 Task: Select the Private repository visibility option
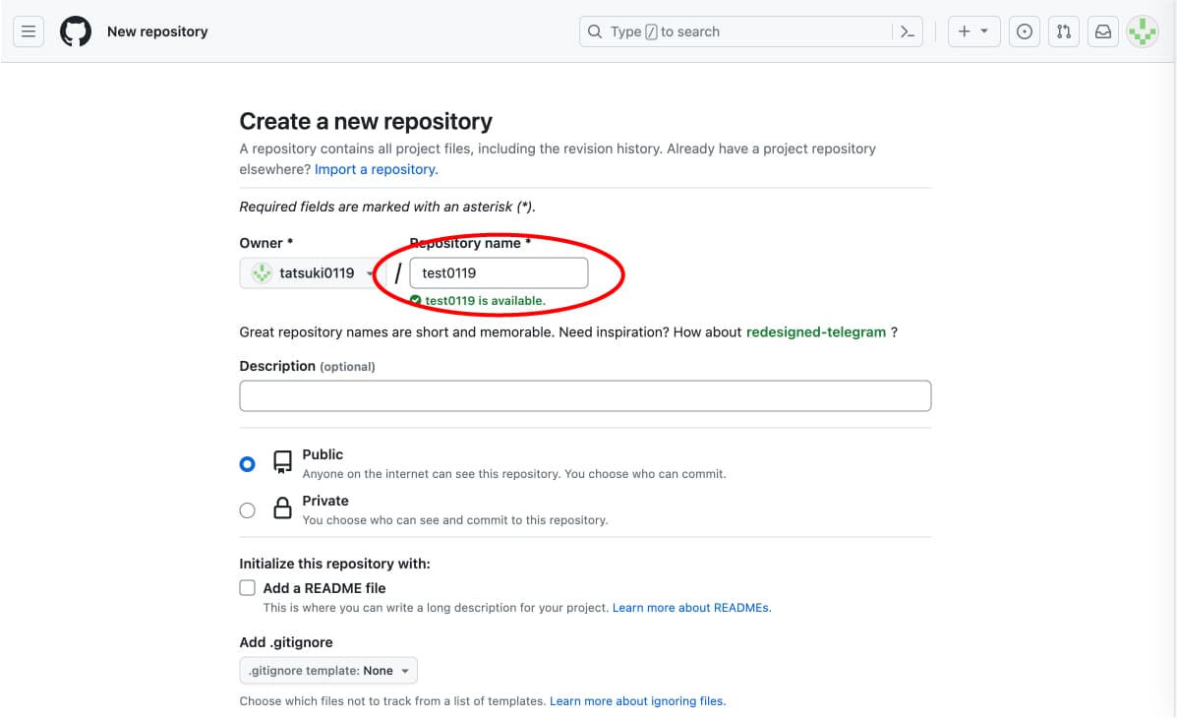(247, 509)
